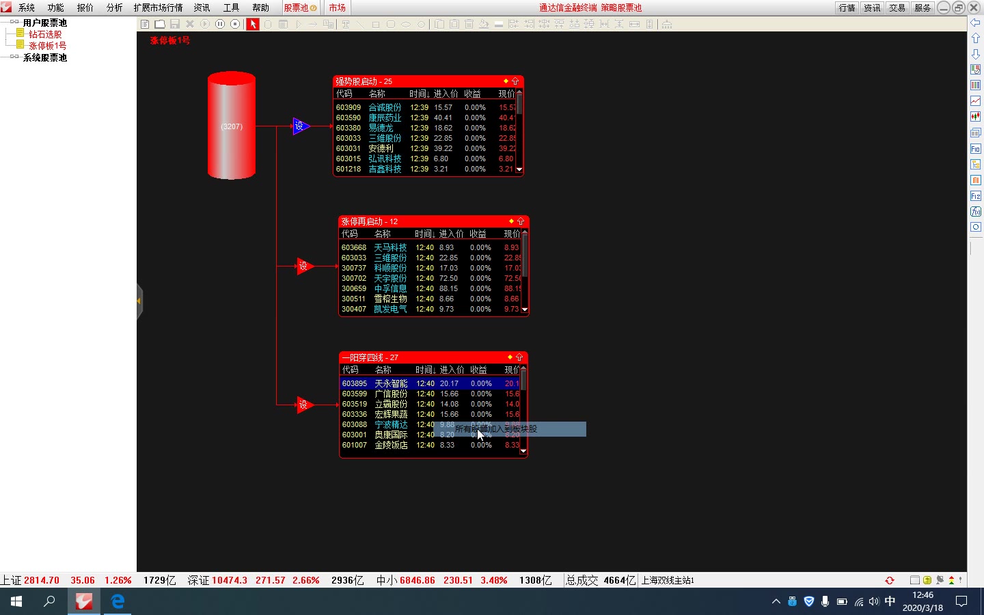
Task: Open the 分析 menu
Action: pyautogui.click(x=115, y=8)
